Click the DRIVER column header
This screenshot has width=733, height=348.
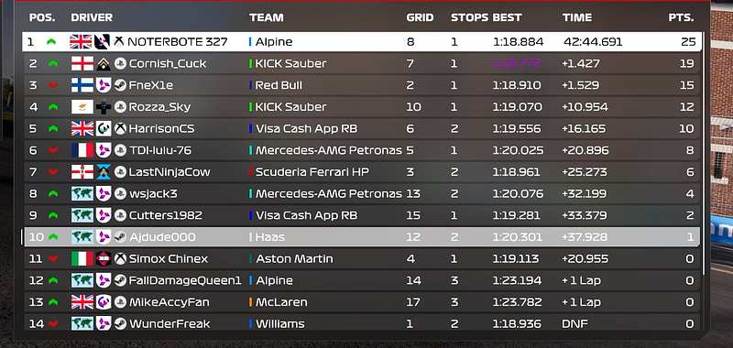(x=92, y=17)
